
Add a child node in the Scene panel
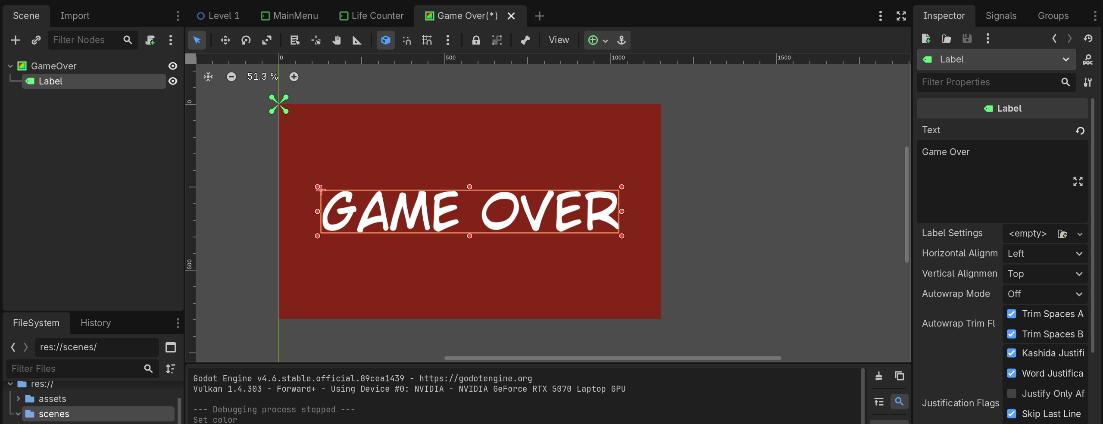[15, 40]
